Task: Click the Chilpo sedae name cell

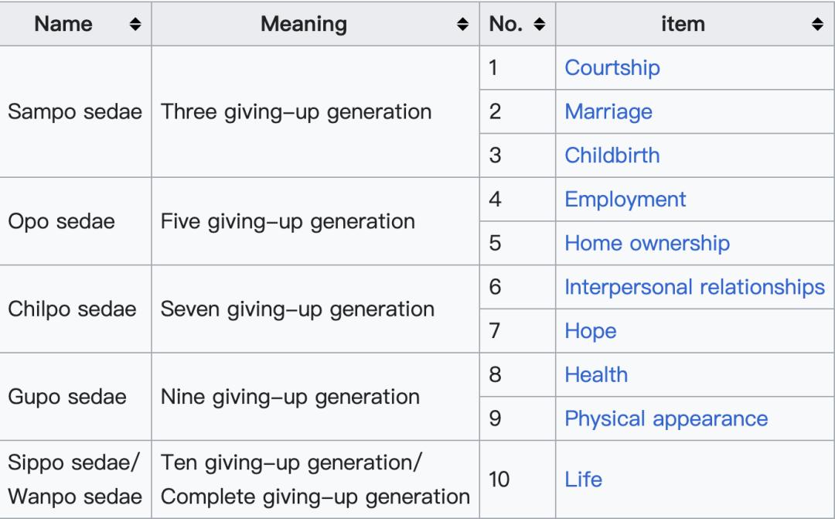Action: (72, 309)
